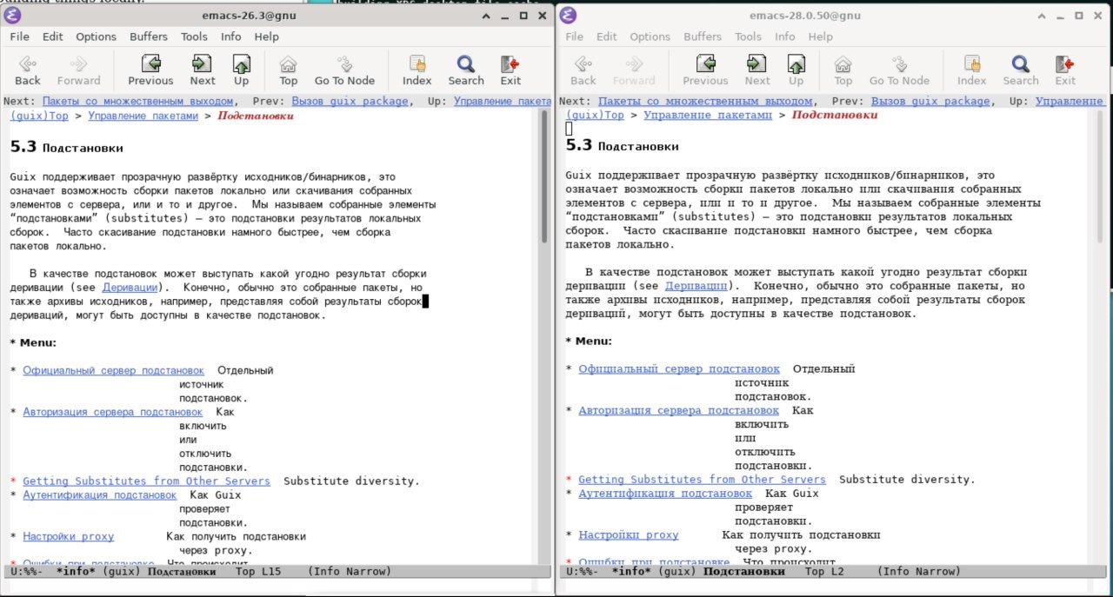Open Настройки proxy entry in emacs-28.0.50
Image resolution: width=1113 pixels, height=597 pixels.
click(628, 535)
